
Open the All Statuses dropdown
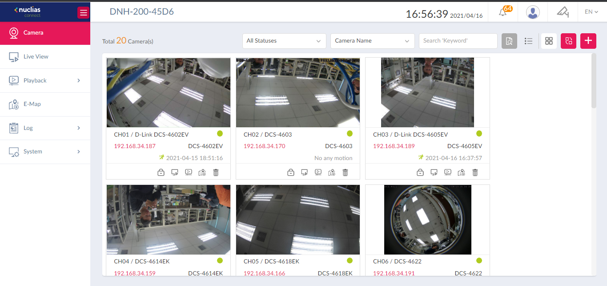tap(284, 41)
